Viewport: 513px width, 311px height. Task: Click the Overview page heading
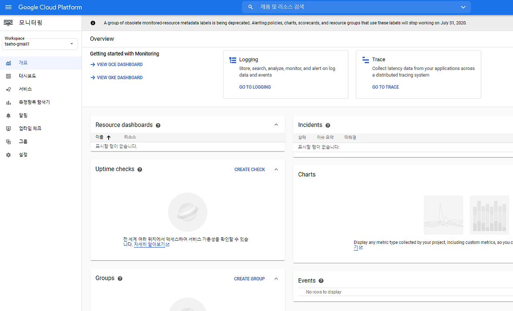coord(102,39)
